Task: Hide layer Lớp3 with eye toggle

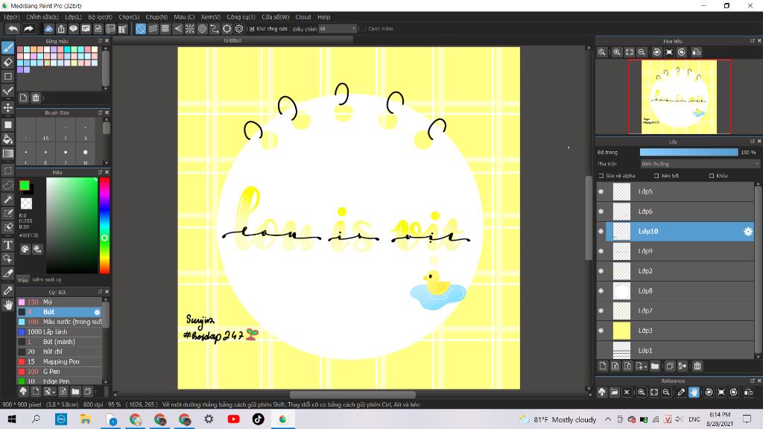Action: pos(601,331)
